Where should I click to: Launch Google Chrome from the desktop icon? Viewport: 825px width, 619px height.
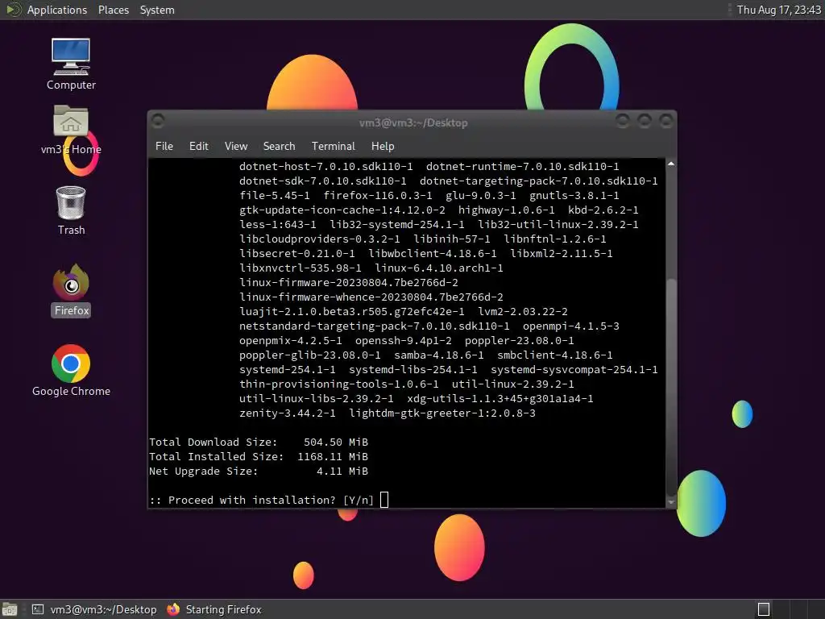click(71, 371)
